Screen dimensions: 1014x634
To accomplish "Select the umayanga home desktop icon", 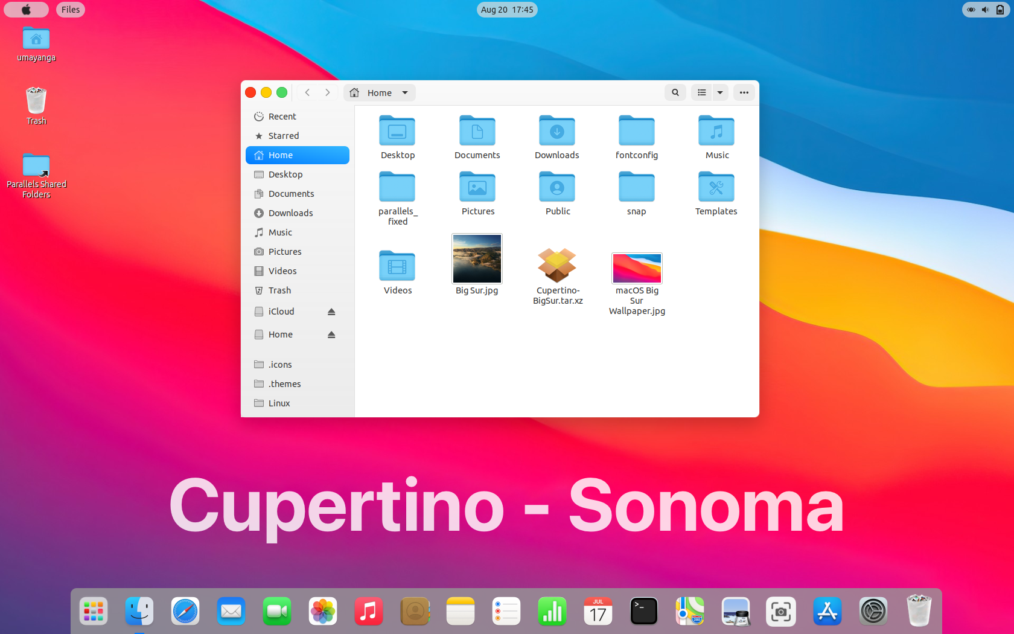I will pyautogui.click(x=36, y=45).
